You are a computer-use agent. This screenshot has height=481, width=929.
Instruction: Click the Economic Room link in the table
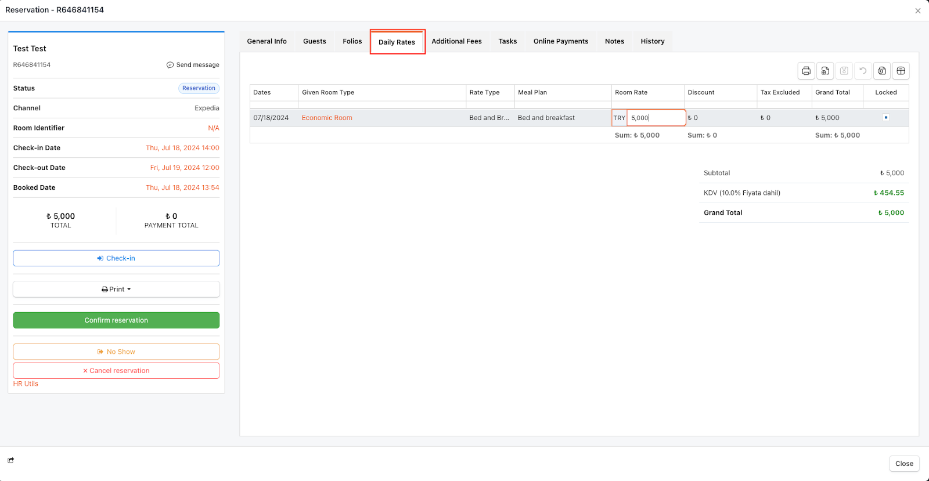pyautogui.click(x=327, y=118)
